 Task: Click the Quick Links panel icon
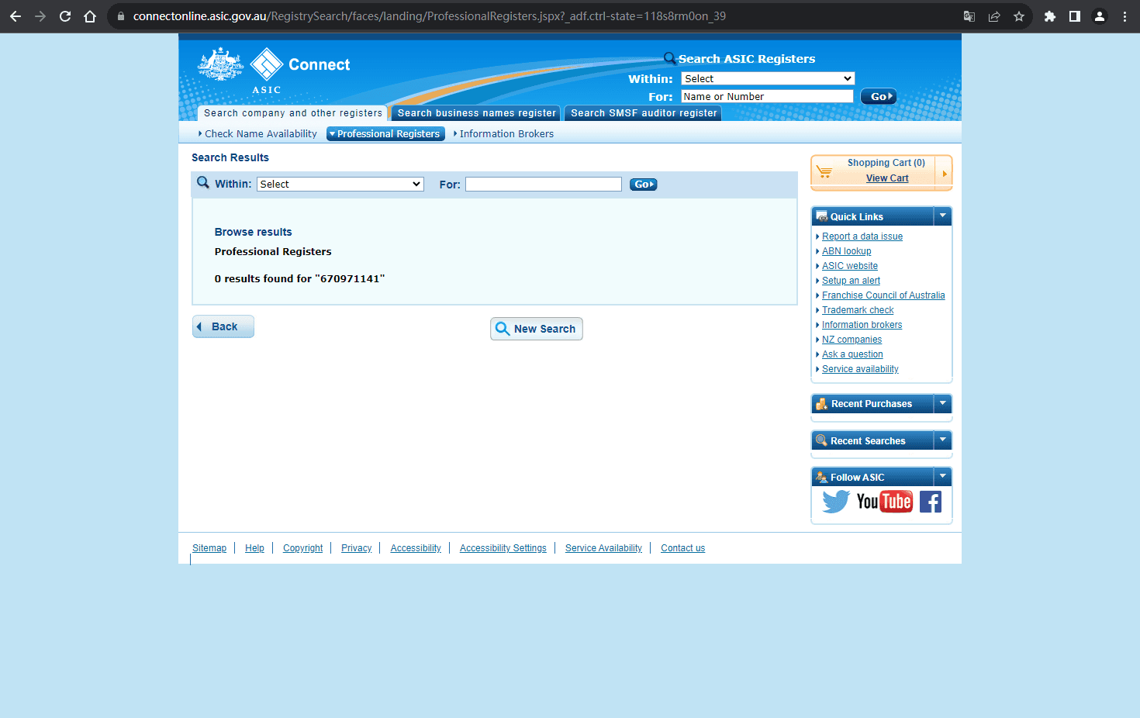tap(822, 216)
